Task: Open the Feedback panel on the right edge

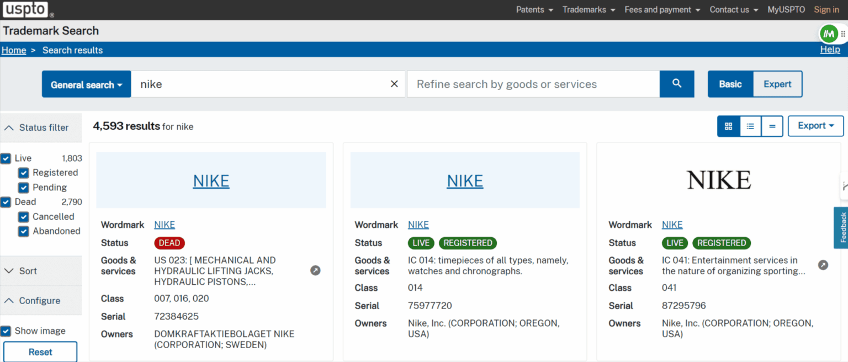Action: click(842, 227)
